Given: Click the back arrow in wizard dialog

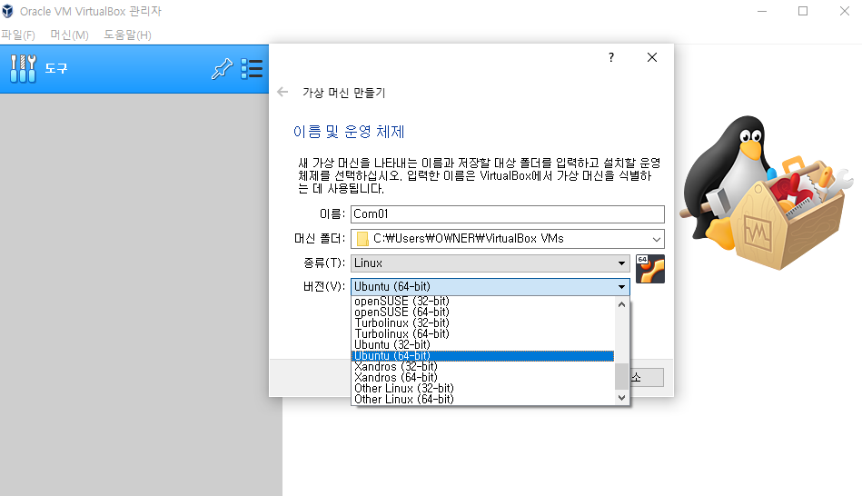Looking at the screenshot, I should [282, 92].
